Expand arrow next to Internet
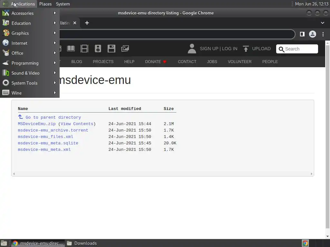330x247 pixels. (x=55, y=43)
